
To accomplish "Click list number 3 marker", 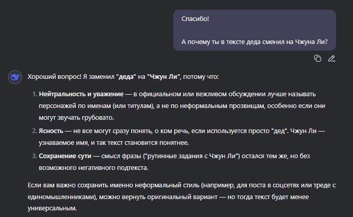I will point(34,156).
